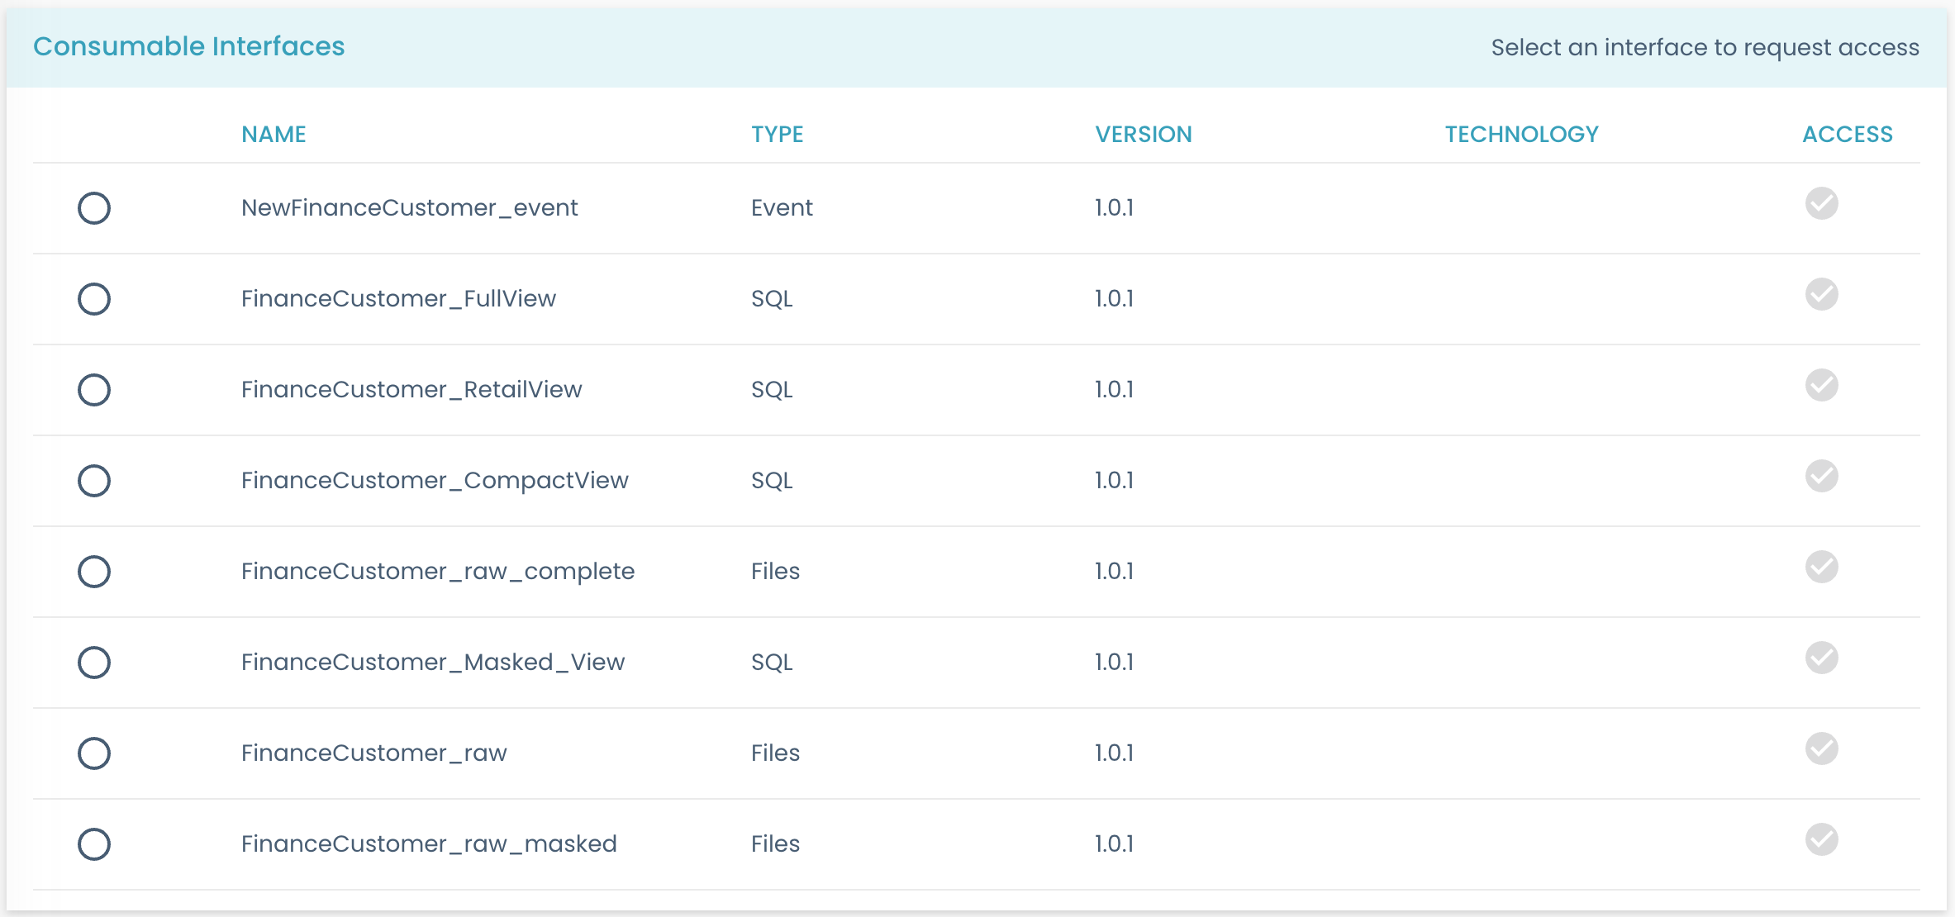Choose the FinanceCustomer_RetailView radio button
Viewport: 1955px width, 917px height.
pos(94,390)
